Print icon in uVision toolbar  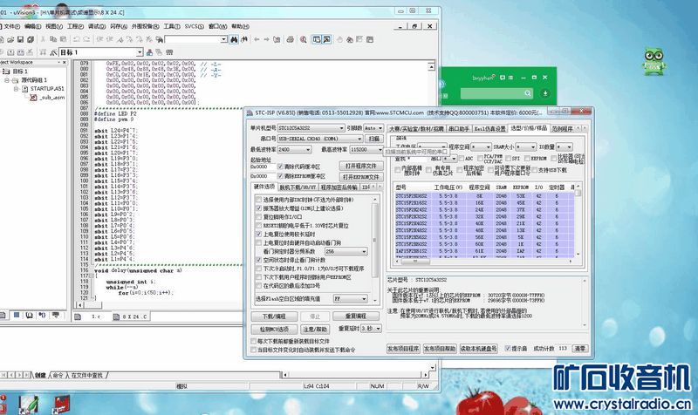tap(291, 39)
